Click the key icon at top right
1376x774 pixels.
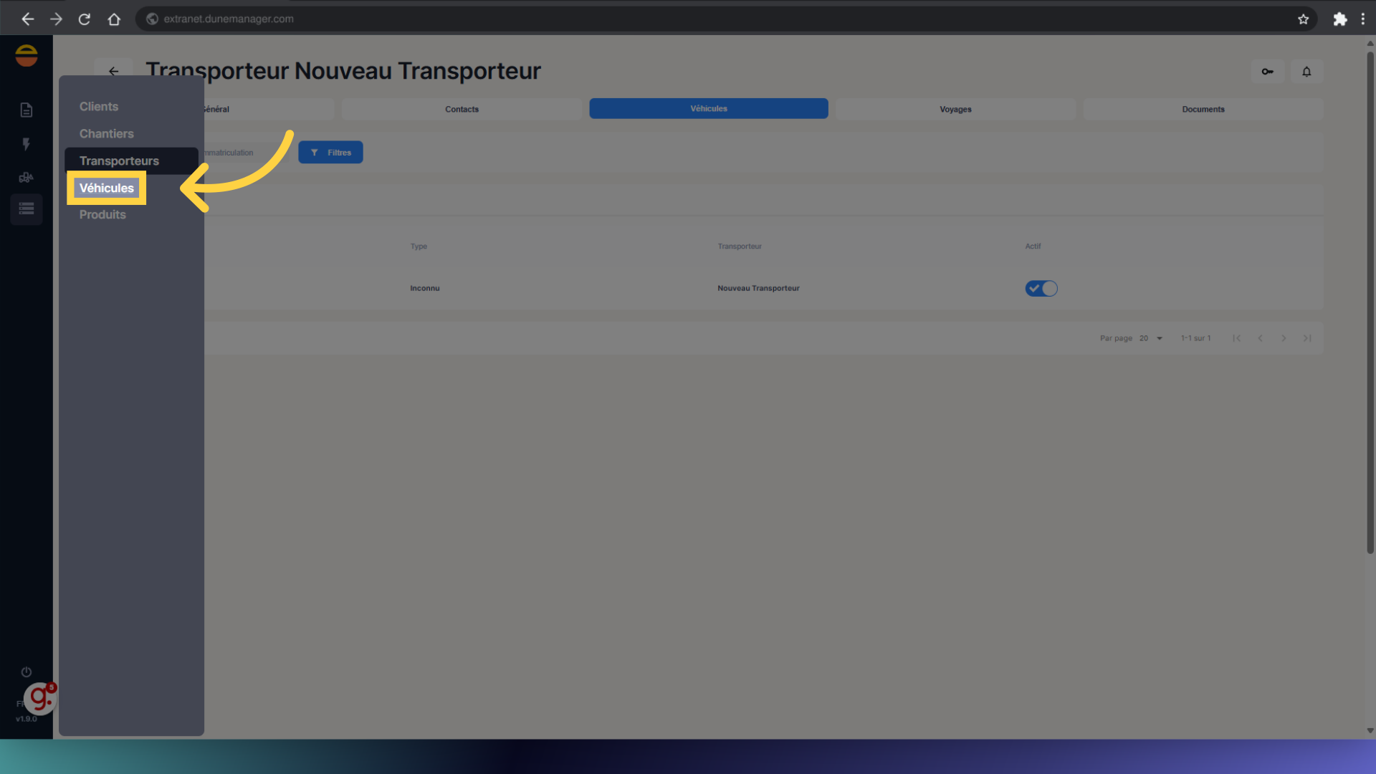point(1267,72)
